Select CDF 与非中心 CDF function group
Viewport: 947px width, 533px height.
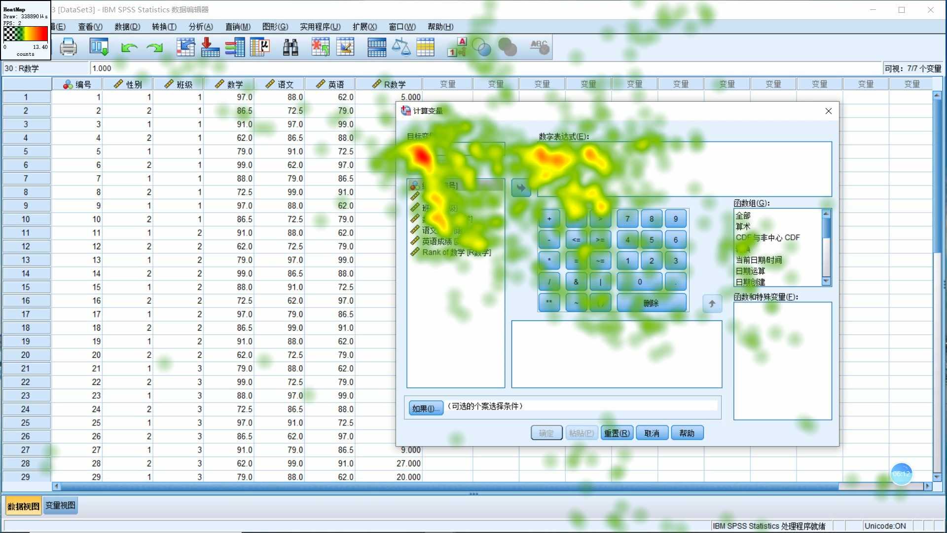(x=767, y=238)
